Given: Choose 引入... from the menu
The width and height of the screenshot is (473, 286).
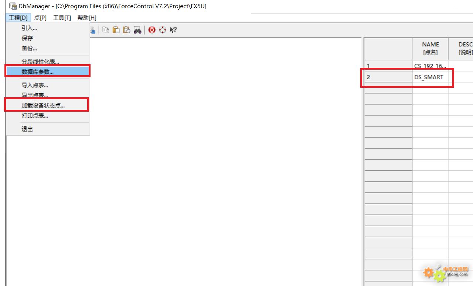Looking at the screenshot, I should [48, 28].
